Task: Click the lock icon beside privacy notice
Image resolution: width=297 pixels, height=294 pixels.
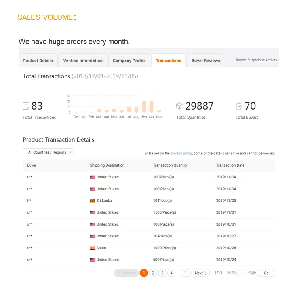Action: coord(147,154)
